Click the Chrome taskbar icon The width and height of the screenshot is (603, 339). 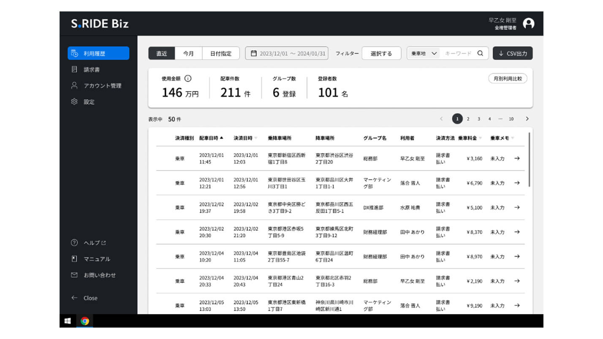coord(85,321)
